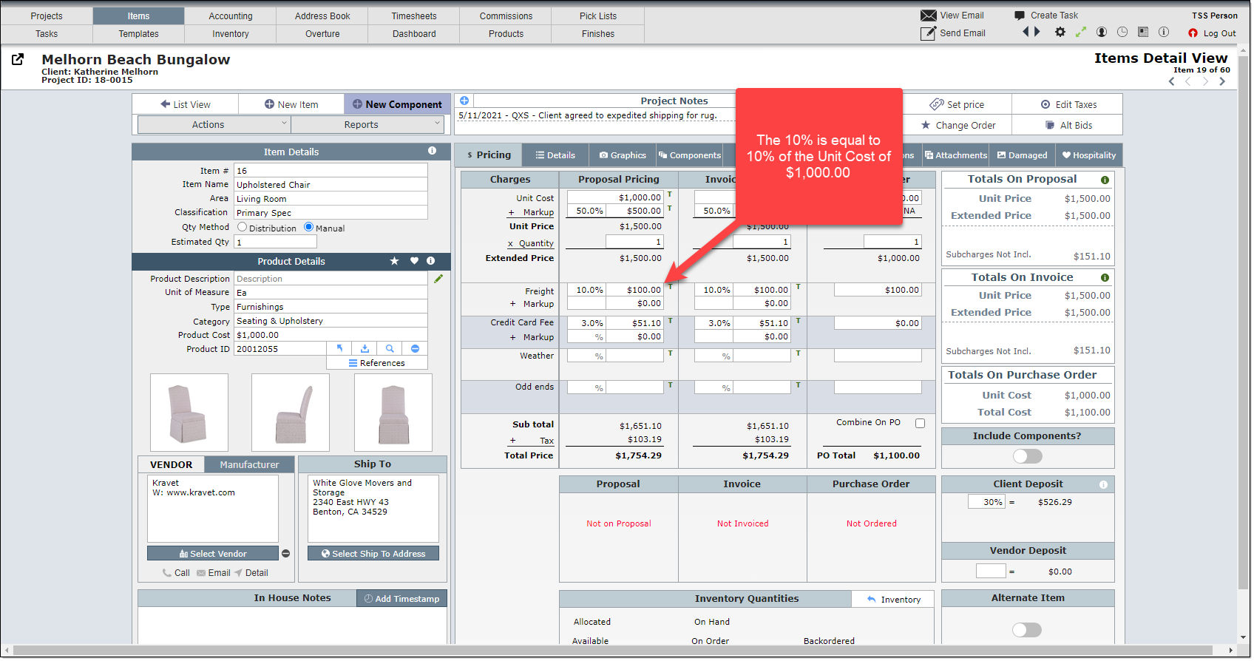Jump to first item with bold left chevron
1254x661 pixels.
[1172, 81]
